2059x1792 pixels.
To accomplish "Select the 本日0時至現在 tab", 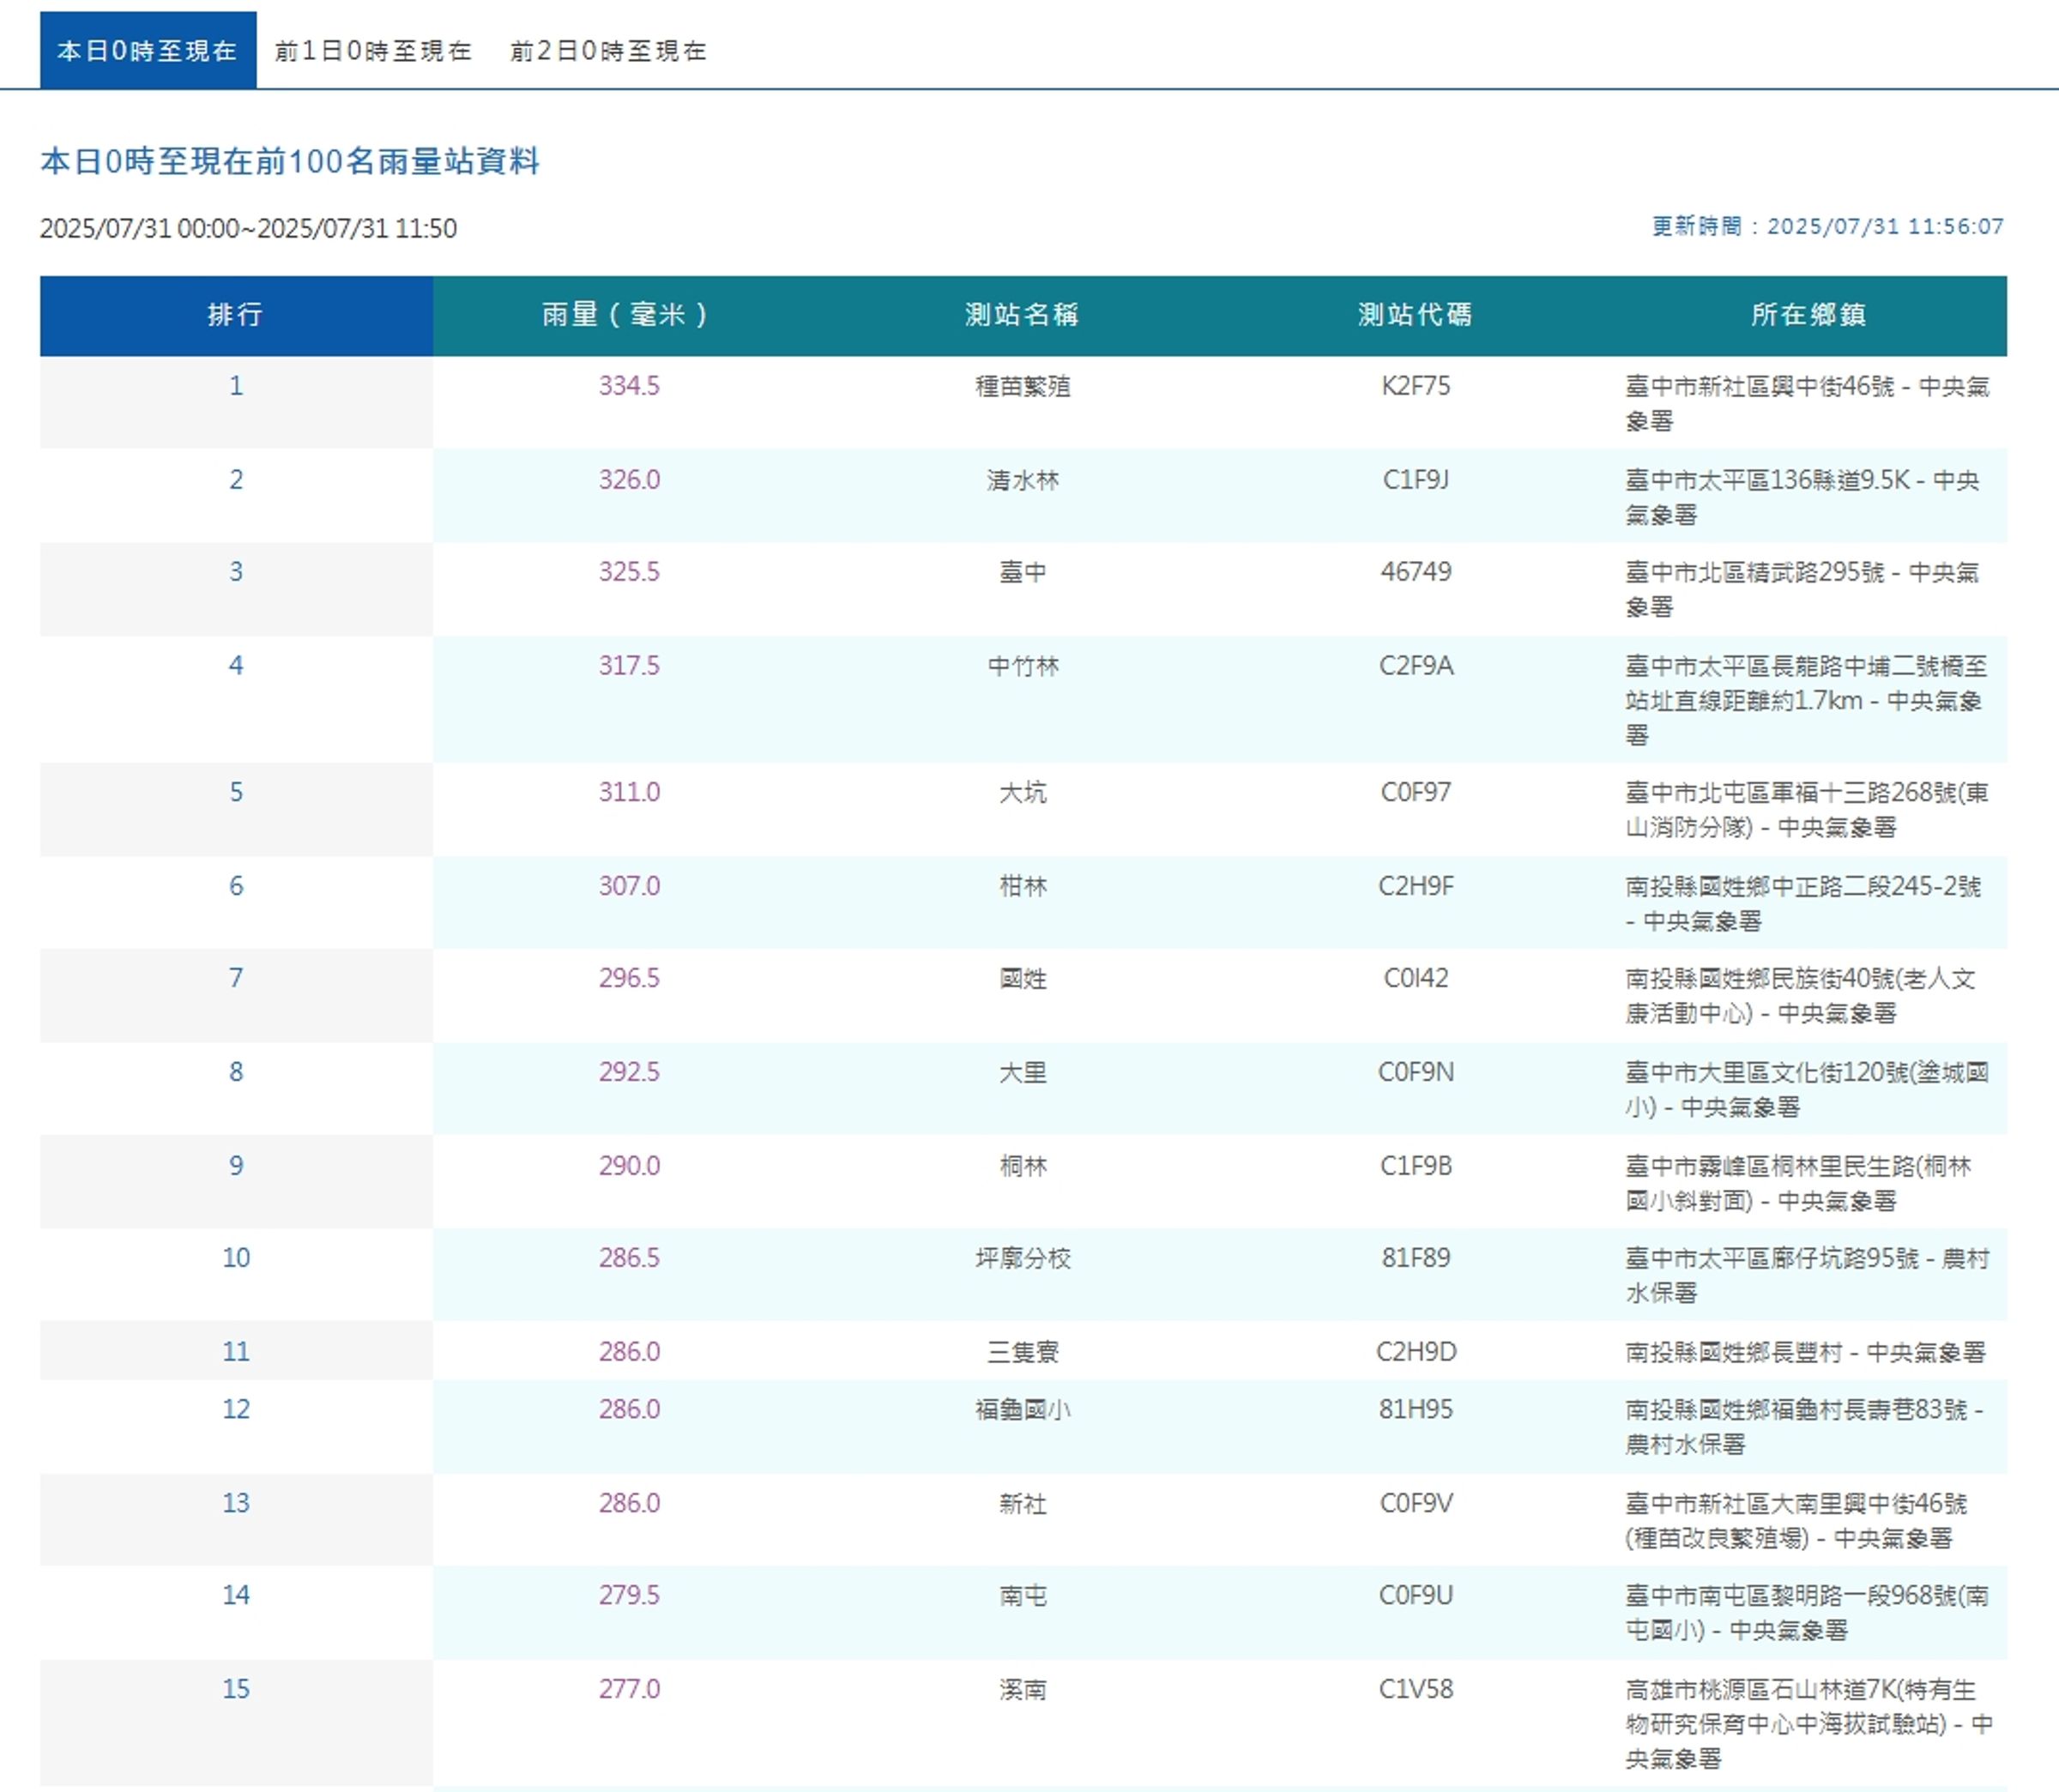I will [x=148, y=50].
